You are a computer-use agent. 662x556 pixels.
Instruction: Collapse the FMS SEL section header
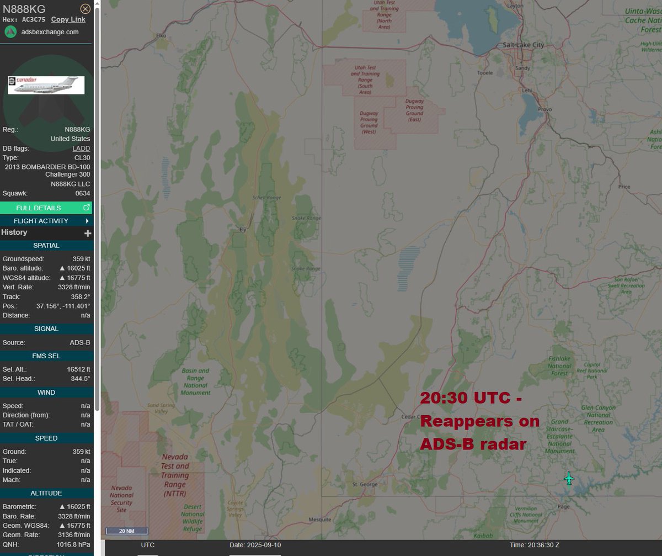coord(46,356)
